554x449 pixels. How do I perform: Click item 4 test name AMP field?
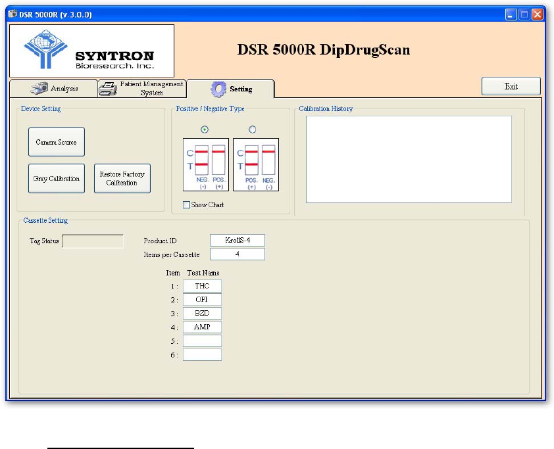click(x=203, y=327)
